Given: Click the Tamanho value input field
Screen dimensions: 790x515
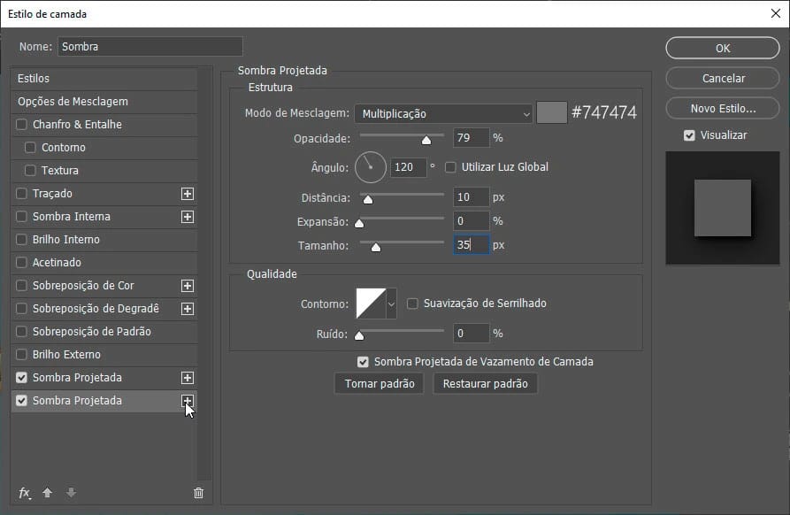Looking at the screenshot, I should [470, 244].
